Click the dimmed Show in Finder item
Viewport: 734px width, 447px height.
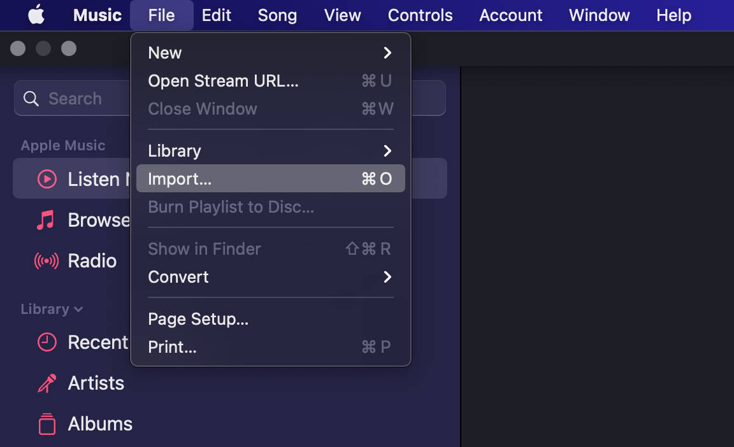coord(271,249)
